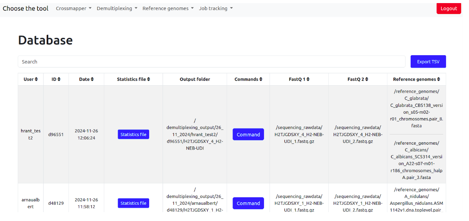The width and height of the screenshot is (469, 221).
Task: Sort by FastQ 2 column
Action: tap(358, 79)
